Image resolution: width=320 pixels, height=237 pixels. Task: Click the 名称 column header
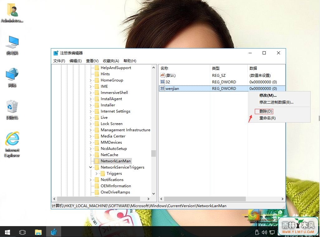(x=184, y=68)
